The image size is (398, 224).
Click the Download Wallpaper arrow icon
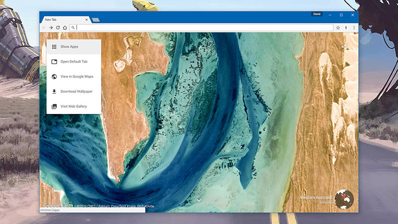tap(54, 92)
